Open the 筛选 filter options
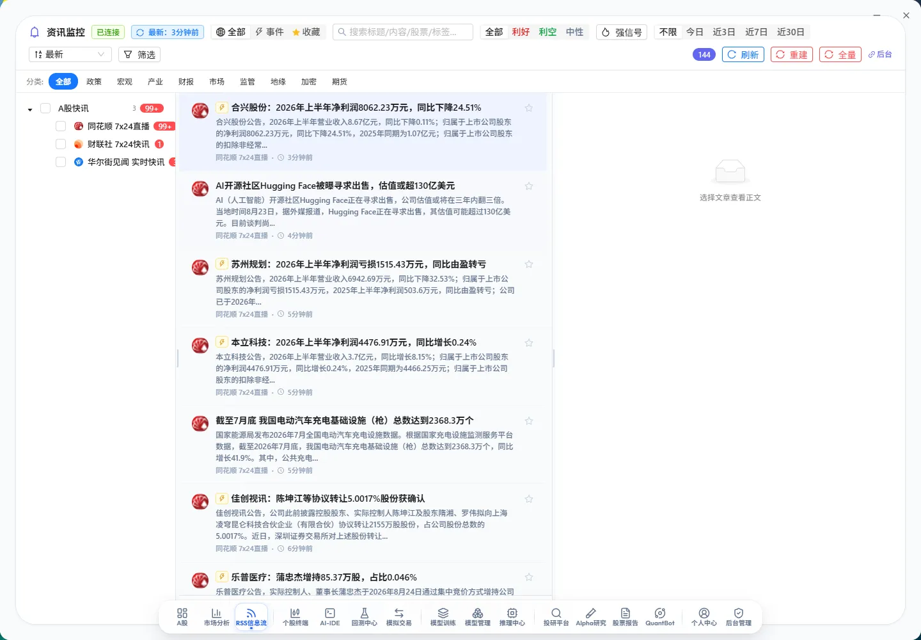 coord(139,54)
